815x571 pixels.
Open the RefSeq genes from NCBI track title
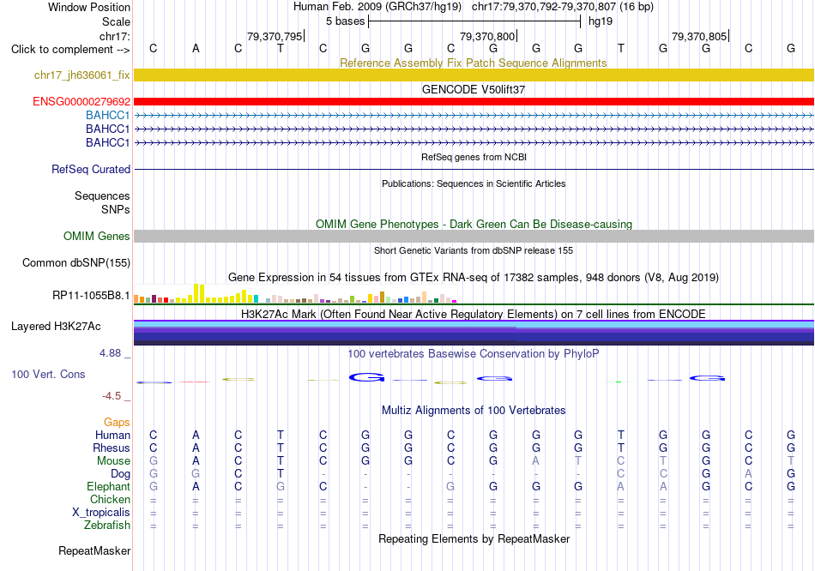(474, 157)
